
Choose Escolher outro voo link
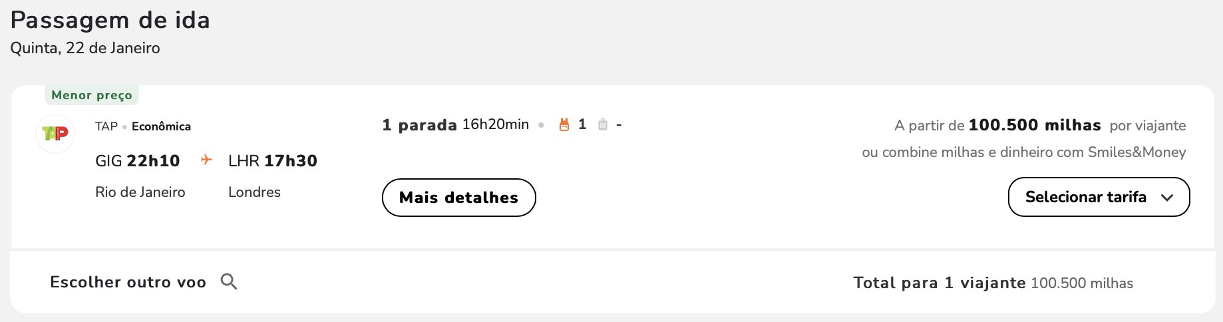click(128, 282)
